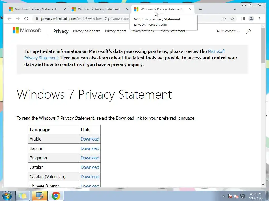The width and height of the screenshot is (269, 201).
Task: Open the Privacy report page
Action: [116, 31]
